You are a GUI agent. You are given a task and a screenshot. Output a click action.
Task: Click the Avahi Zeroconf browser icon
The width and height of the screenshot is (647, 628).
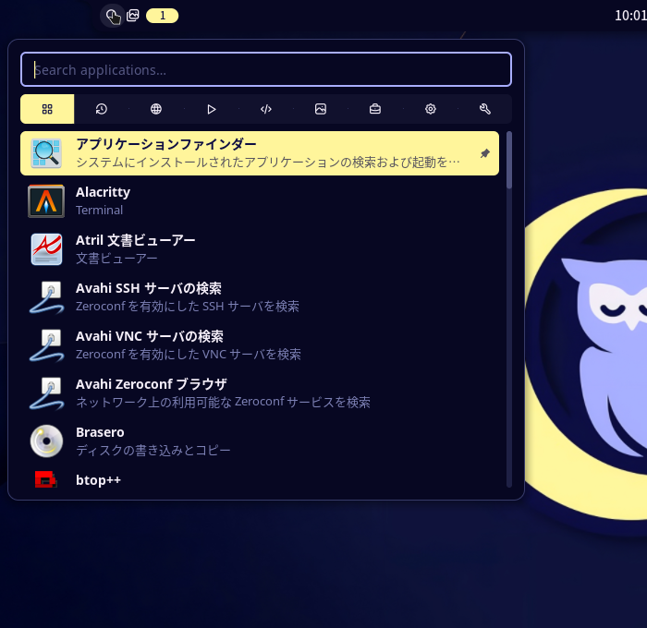pyautogui.click(x=46, y=393)
